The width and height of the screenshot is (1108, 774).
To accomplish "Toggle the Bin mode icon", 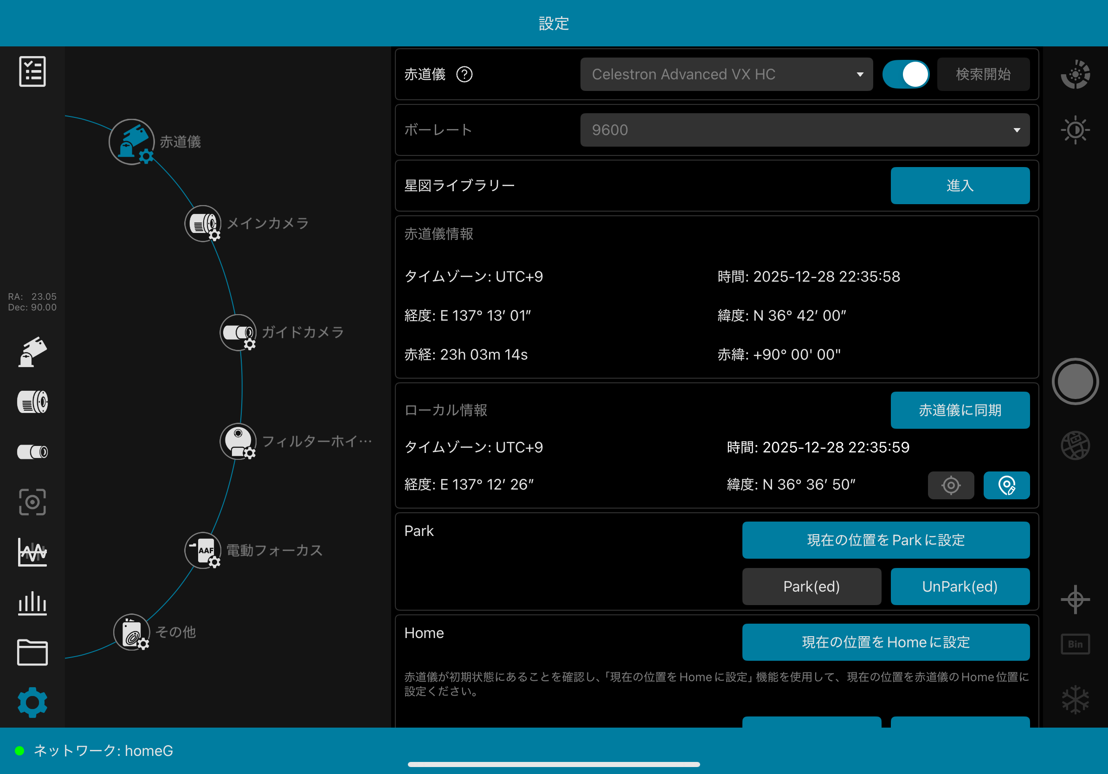I will (1075, 644).
